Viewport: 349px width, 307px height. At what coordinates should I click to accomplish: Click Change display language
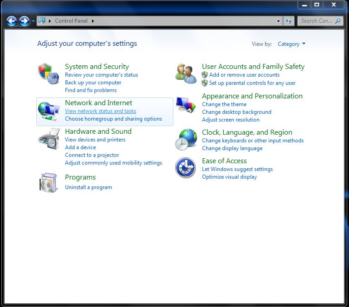tap(232, 148)
